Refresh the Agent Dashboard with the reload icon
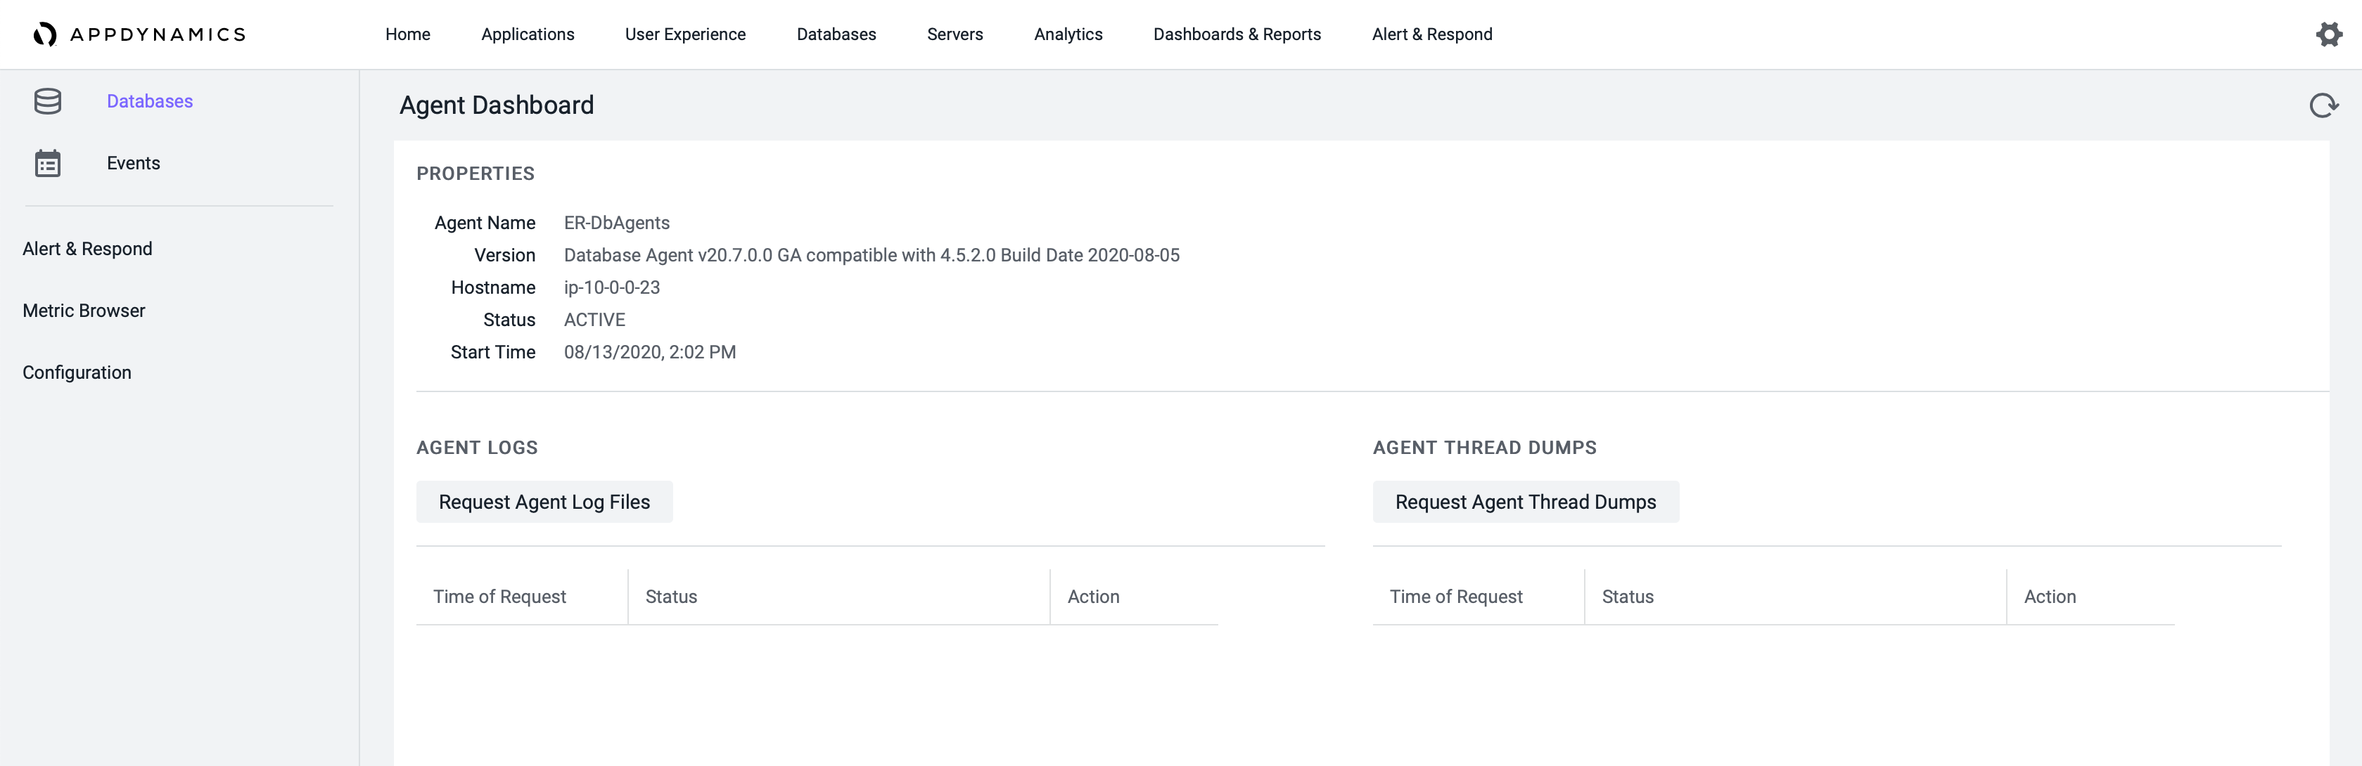2362x766 pixels. point(2323,106)
